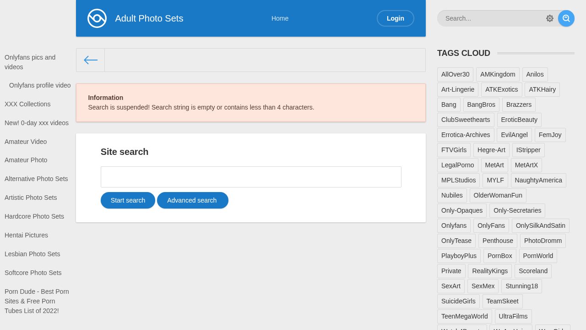This screenshot has height=330, width=586.
Task: Click the Nubiles tag
Action: (452, 196)
